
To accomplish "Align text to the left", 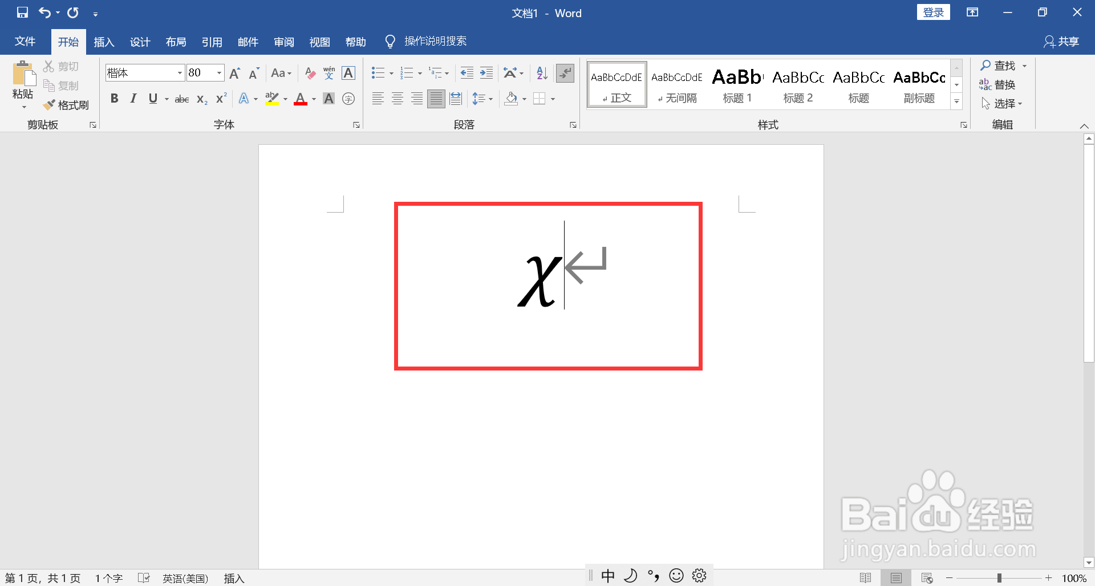I will (x=378, y=99).
